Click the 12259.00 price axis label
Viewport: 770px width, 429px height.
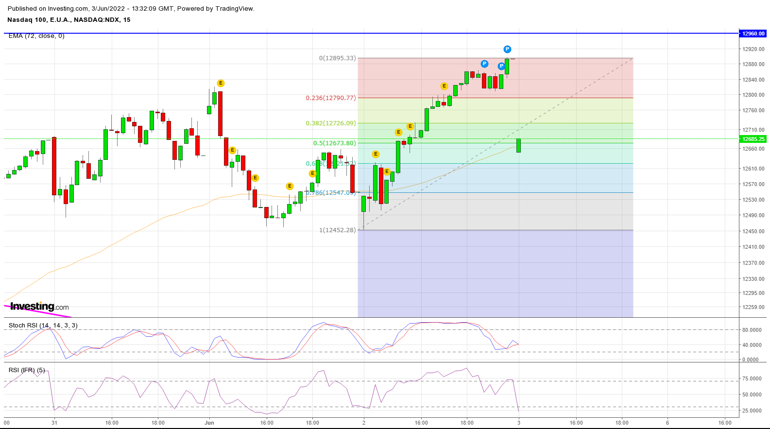(x=753, y=307)
